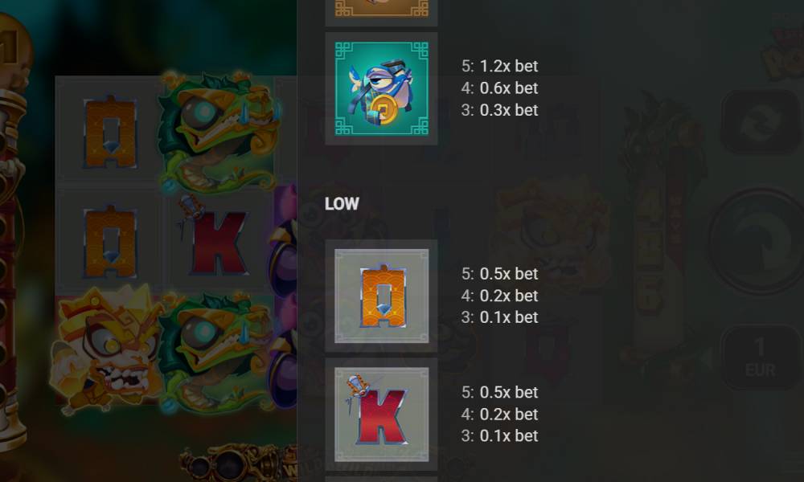804x482 pixels.
Task: Click the dimmed round spin button
Action: coord(758,242)
